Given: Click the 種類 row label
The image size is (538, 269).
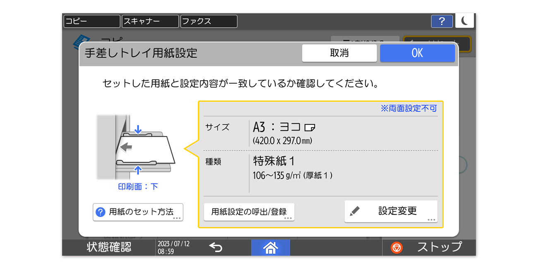Looking at the screenshot, I should point(214,162).
